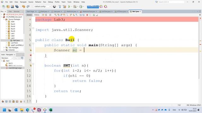Click the error marker on line 1 gutter

(30, 19)
